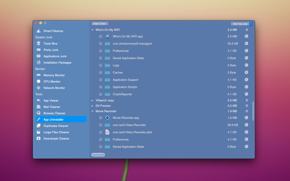The width and height of the screenshot is (290, 181).
Task: Collapse the Movie Recorder group
Action: 92,111
